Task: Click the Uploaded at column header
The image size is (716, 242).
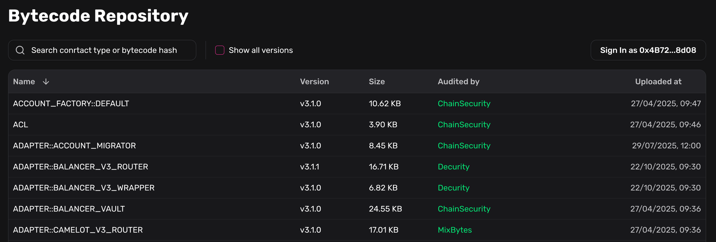Action: pyautogui.click(x=658, y=82)
